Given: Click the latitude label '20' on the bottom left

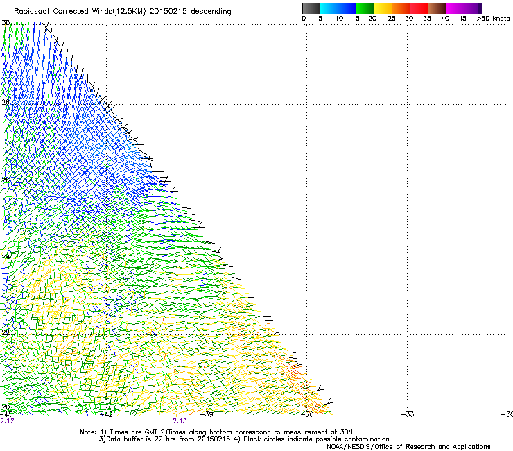Looking at the screenshot, I should tap(6, 407).
